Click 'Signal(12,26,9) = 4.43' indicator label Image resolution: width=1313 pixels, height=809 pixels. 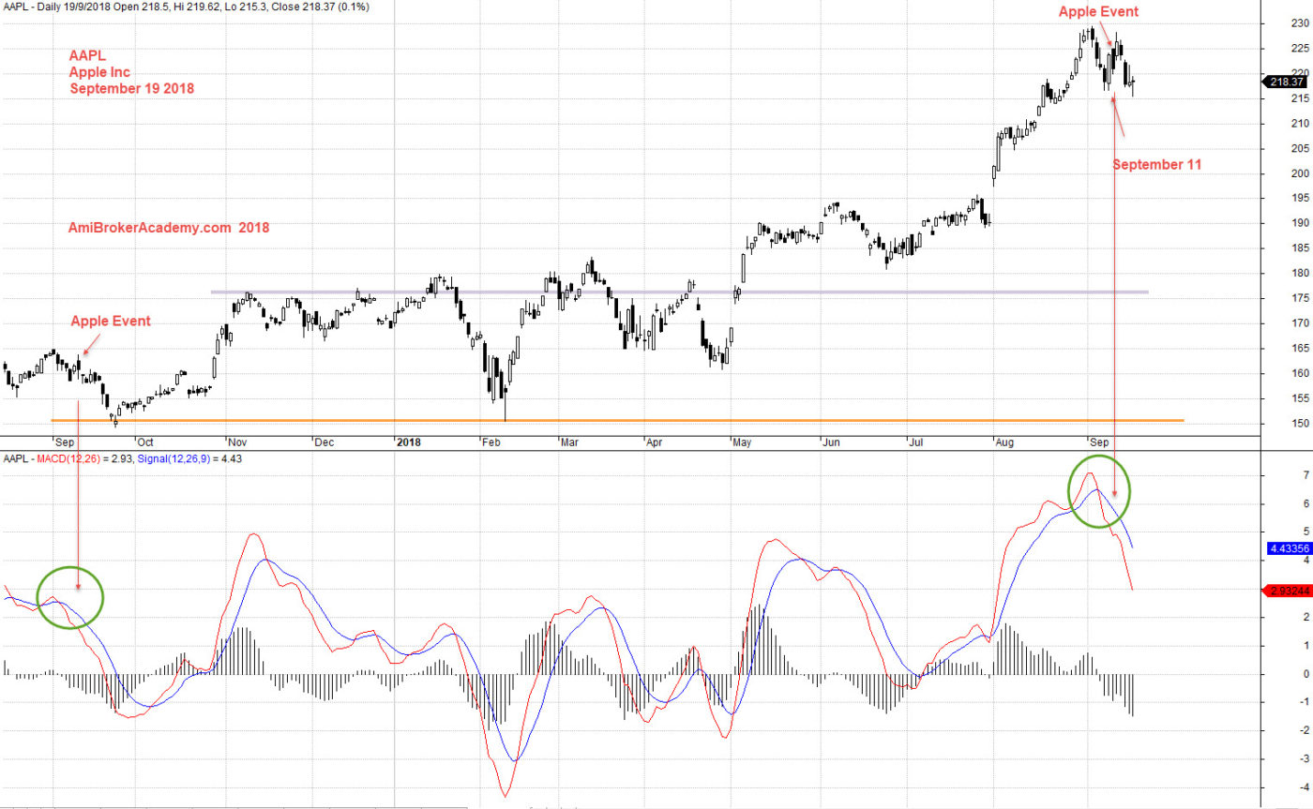(x=189, y=459)
